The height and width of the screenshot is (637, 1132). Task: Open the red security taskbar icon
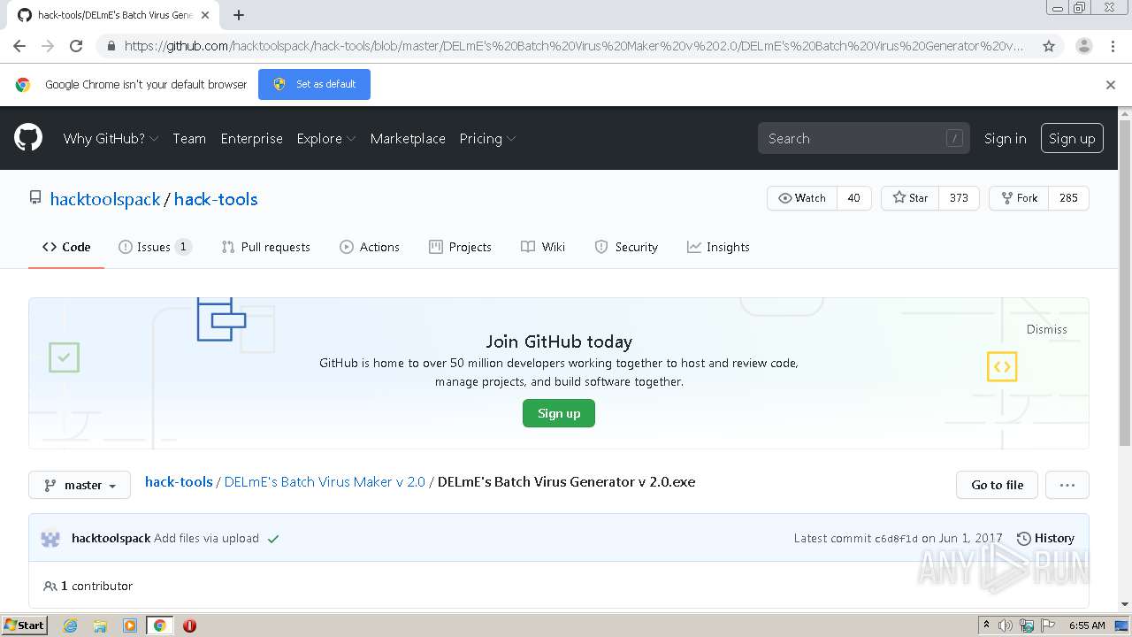(x=189, y=625)
